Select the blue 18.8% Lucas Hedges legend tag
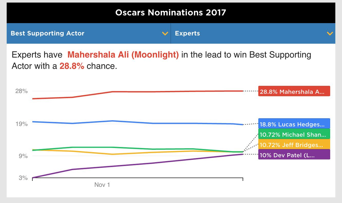342x203 pixels. (294, 124)
